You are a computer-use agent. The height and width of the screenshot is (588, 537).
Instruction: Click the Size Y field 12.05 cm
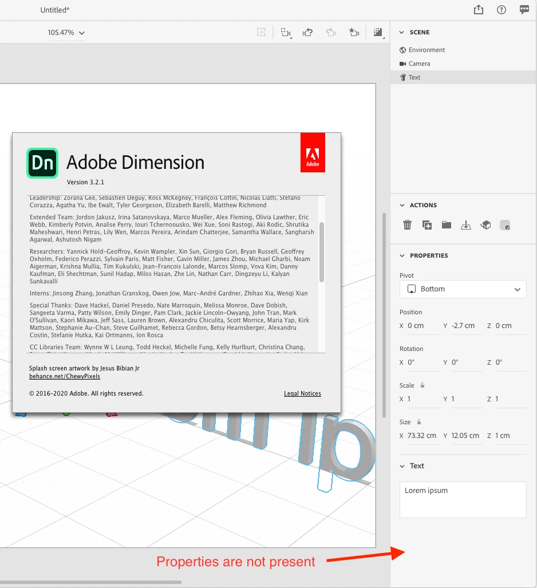point(467,436)
